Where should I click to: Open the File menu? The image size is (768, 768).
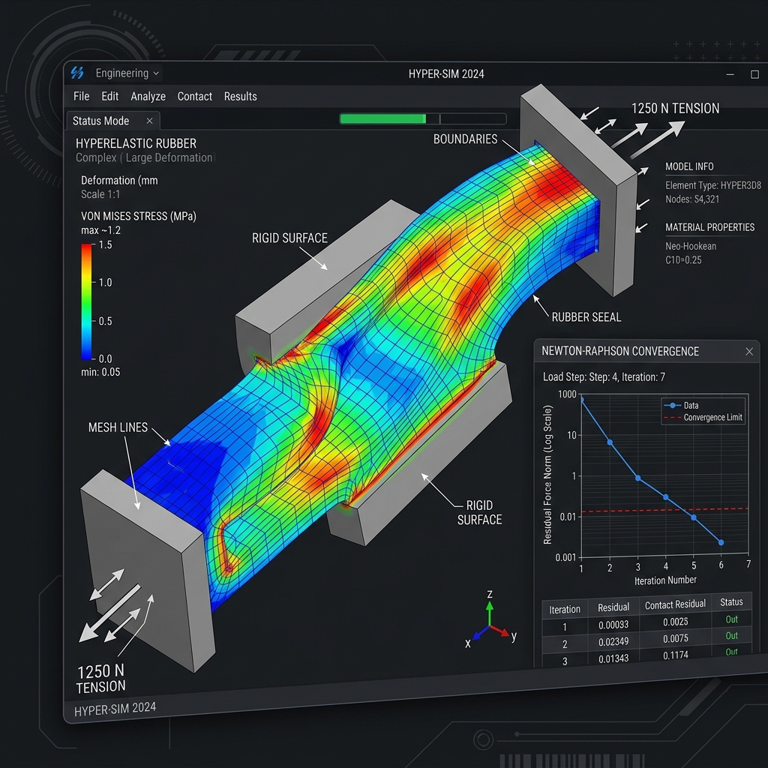coord(81,97)
